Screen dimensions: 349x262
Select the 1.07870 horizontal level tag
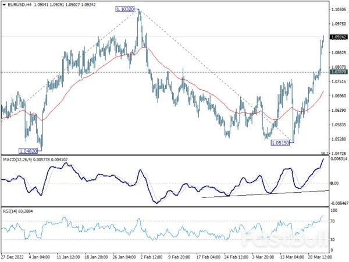[339, 72]
